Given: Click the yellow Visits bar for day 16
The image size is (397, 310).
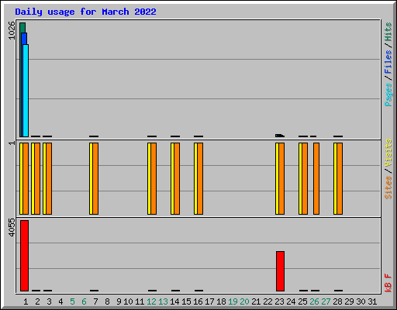Looking at the screenshot, I should pos(195,178).
